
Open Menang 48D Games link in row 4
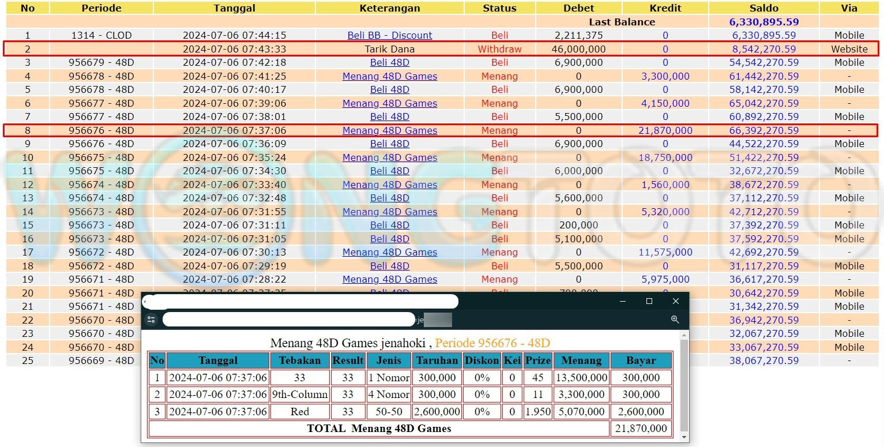click(390, 76)
